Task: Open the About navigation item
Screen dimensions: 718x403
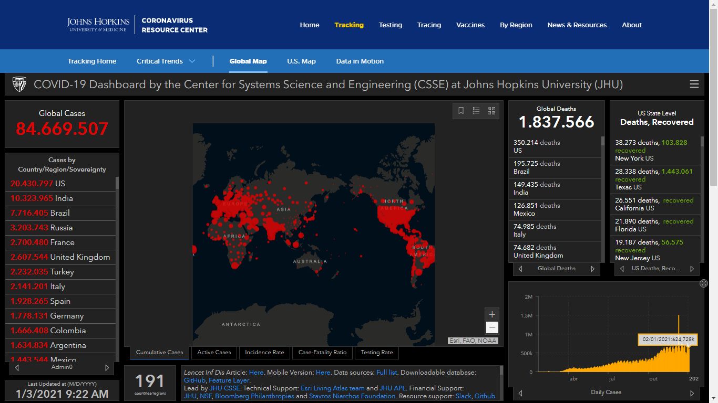Action: tap(632, 25)
